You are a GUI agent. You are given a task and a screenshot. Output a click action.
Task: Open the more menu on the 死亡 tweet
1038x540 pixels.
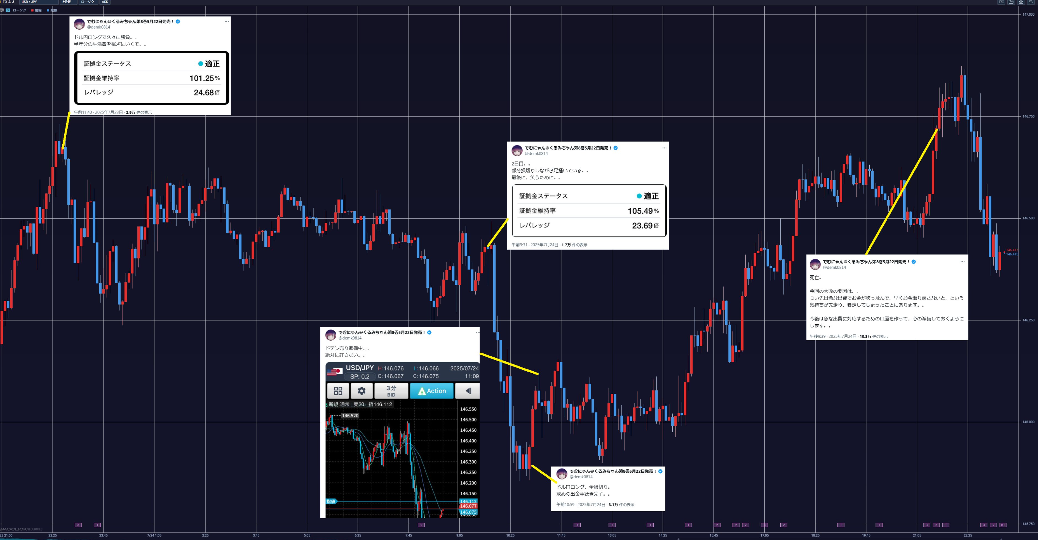pos(962,262)
